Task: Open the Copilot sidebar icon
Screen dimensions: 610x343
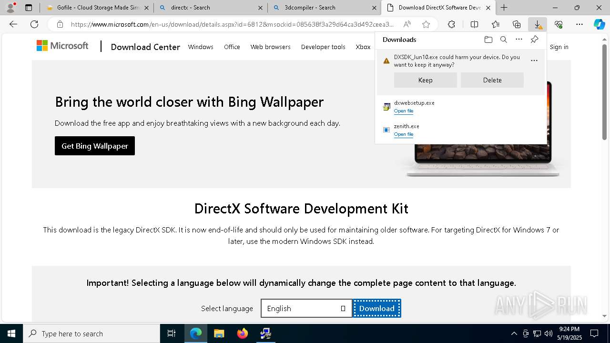Action: 600,24
